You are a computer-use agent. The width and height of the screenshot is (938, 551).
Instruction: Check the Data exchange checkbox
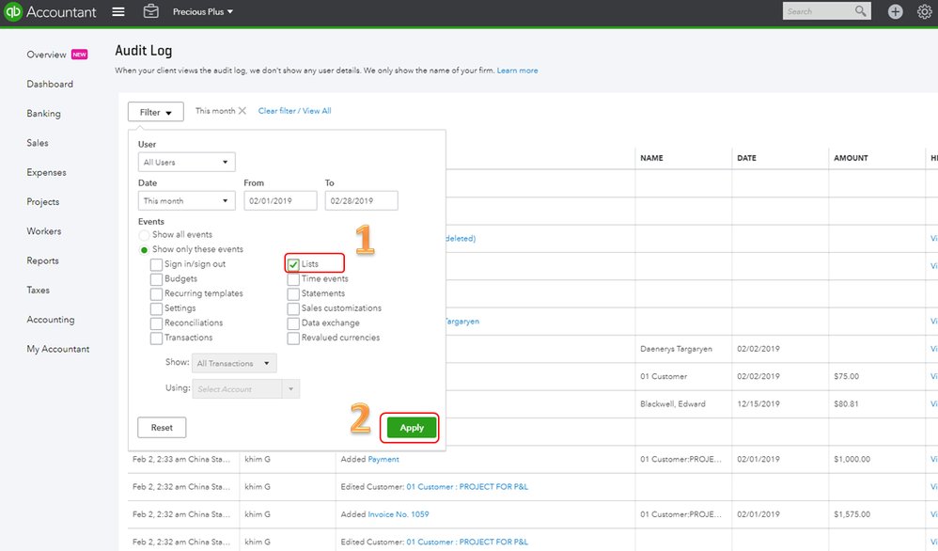[x=293, y=323]
